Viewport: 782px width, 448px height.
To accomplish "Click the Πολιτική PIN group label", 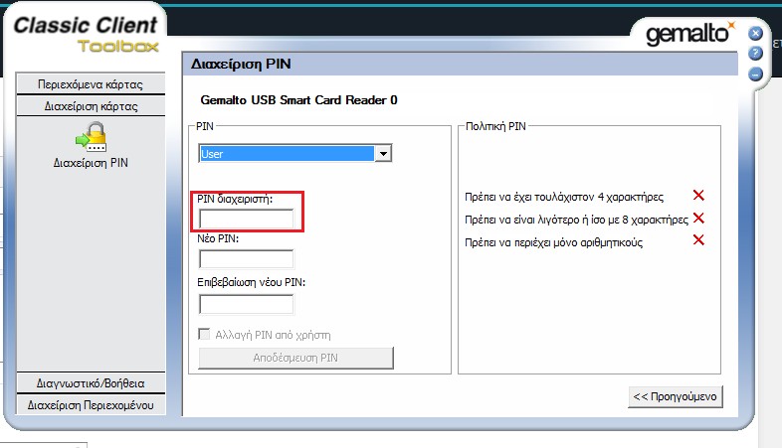I will click(x=495, y=126).
